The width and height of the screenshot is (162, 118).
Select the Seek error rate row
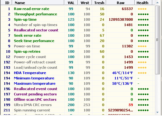(78, 35)
